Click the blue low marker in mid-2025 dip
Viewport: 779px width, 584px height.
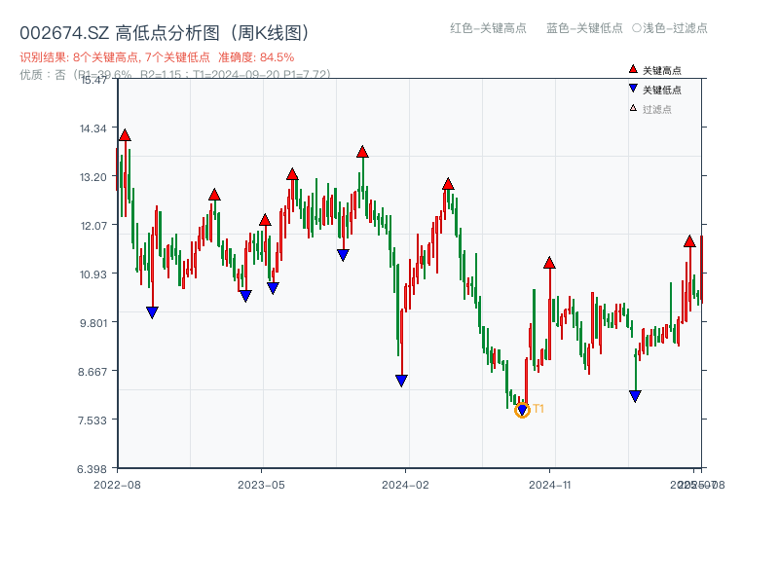click(x=636, y=393)
